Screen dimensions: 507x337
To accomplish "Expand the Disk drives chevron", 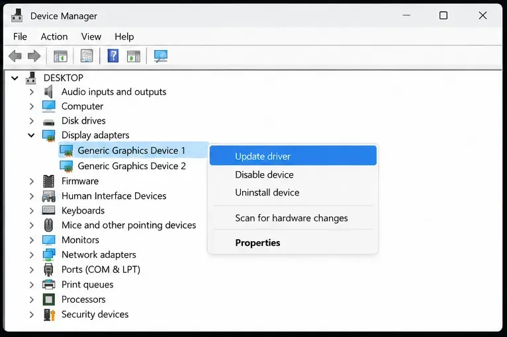I will [31, 121].
